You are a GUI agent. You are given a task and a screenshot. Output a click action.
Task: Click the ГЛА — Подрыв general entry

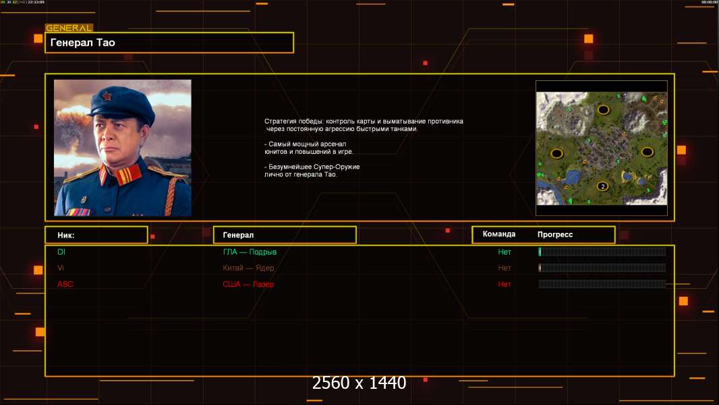coord(250,252)
